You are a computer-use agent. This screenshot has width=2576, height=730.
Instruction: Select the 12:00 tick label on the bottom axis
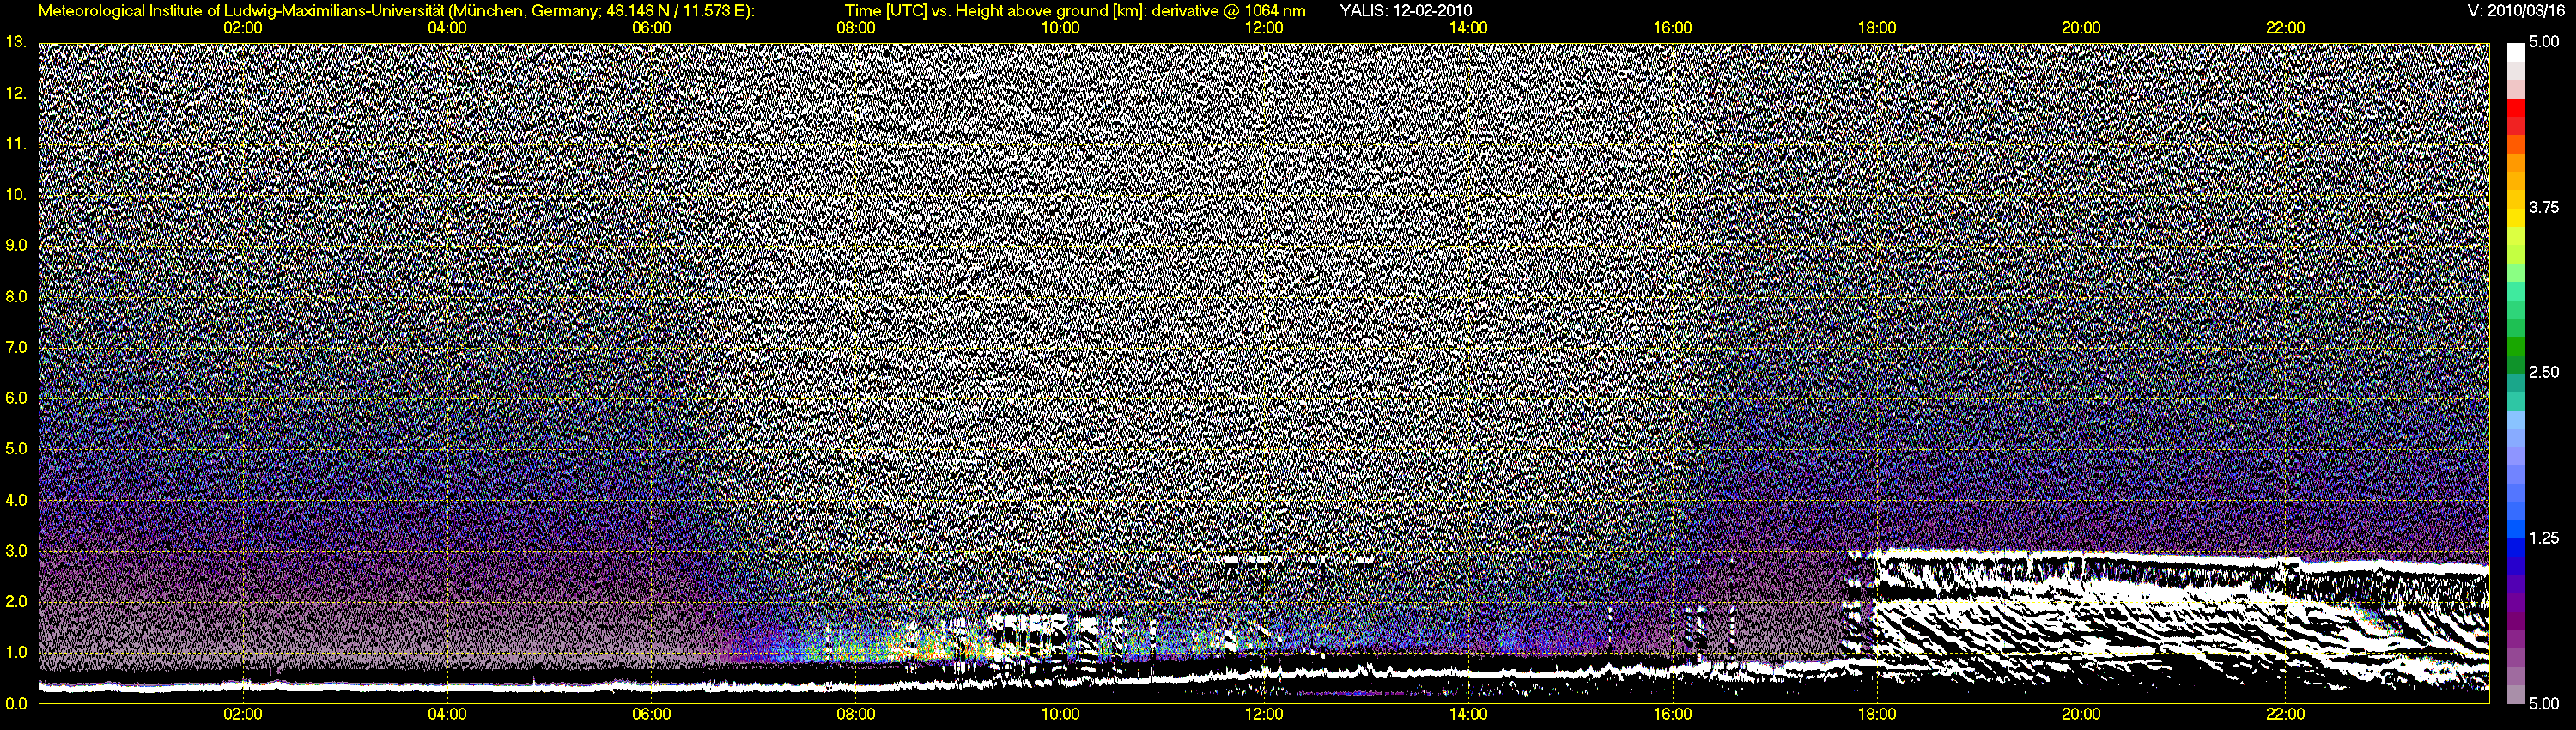(x=1264, y=715)
